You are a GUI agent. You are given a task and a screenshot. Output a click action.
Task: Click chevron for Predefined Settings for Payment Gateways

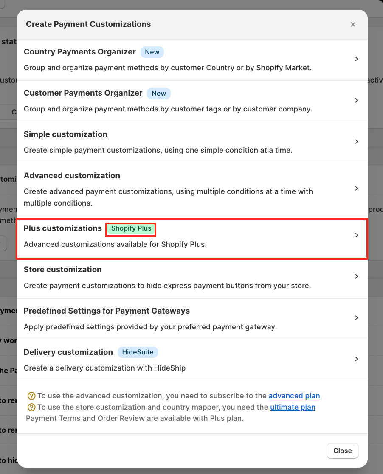[x=357, y=318]
